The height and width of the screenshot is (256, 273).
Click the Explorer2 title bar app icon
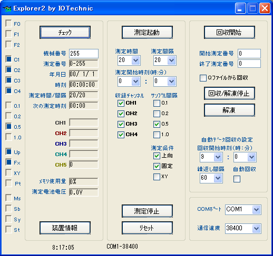pyautogui.click(x=7, y=8)
